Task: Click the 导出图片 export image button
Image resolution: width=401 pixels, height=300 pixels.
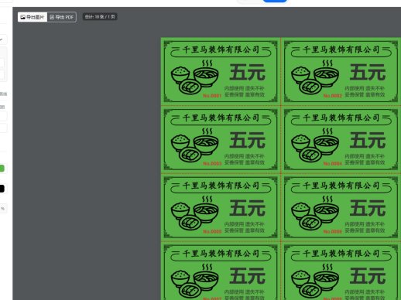Action: 33,17
